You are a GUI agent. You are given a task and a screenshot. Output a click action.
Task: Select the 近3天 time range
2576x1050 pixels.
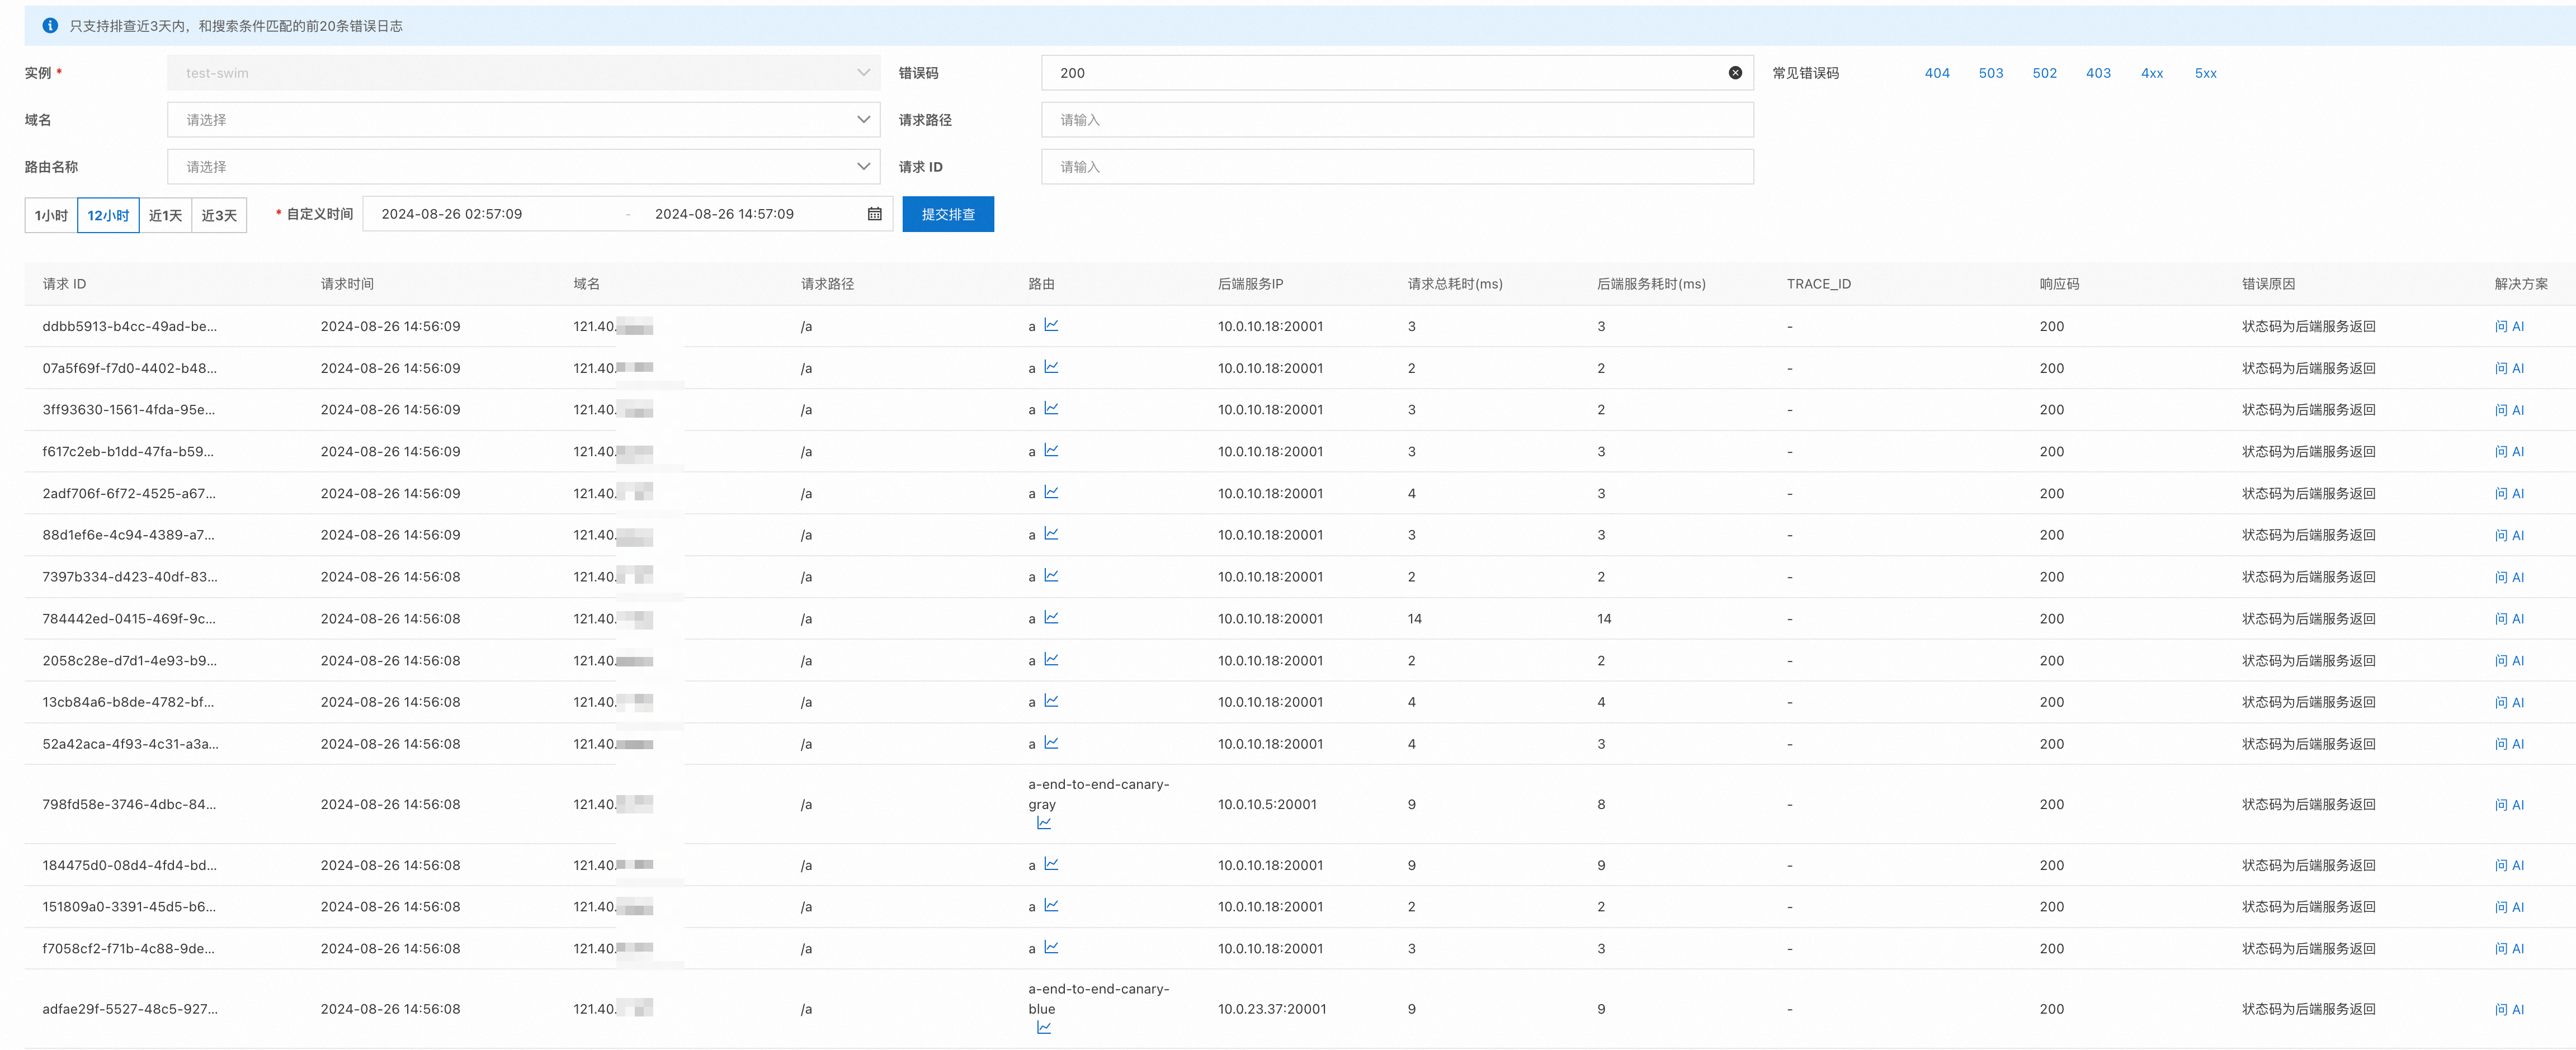219,215
